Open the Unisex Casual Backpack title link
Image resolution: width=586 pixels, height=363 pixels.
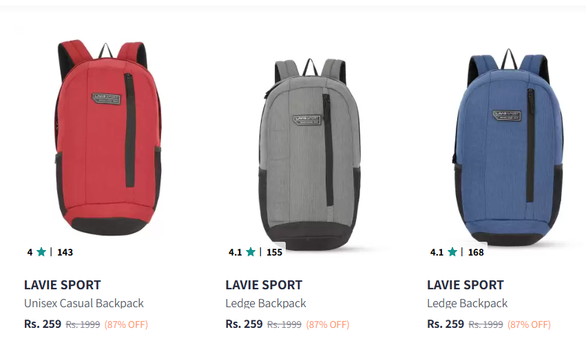tap(84, 303)
